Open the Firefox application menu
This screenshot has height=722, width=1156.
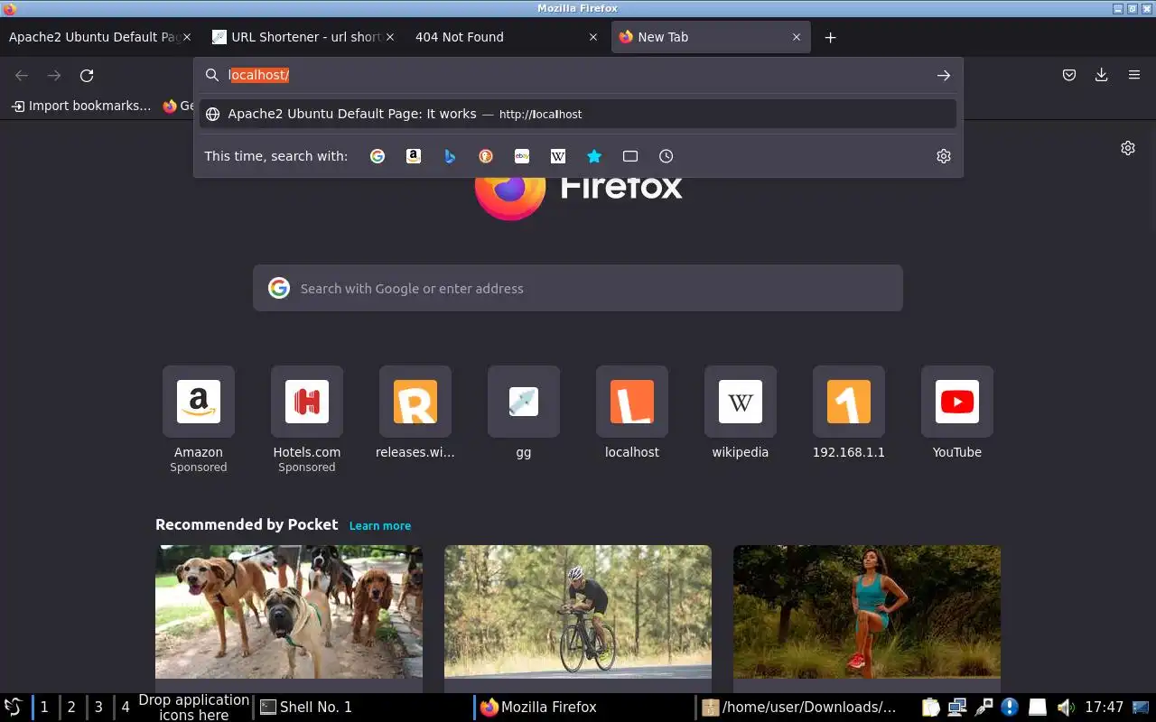1134,76
